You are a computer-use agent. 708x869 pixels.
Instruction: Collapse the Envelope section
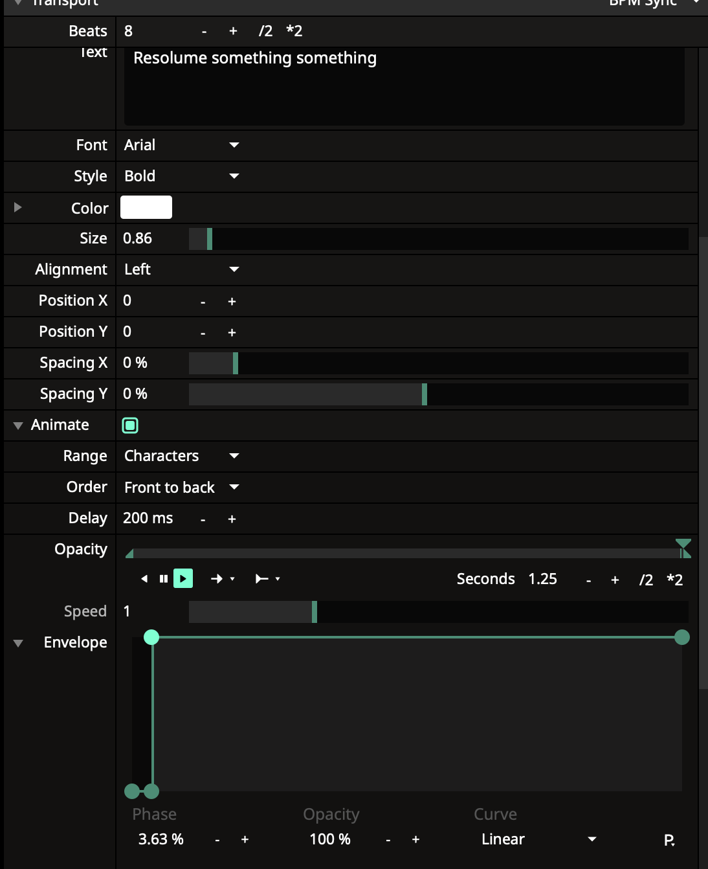click(x=18, y=643)
